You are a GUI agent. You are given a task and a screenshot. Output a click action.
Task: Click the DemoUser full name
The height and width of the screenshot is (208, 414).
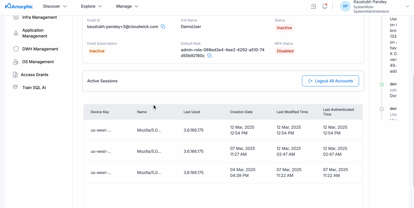pyautogui.click(x=191, y=26)
